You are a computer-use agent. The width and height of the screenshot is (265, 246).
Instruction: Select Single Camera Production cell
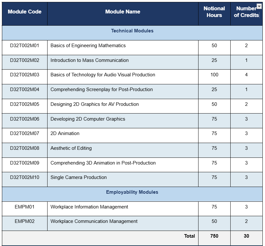pyautogui.click(x=78, y=178)
